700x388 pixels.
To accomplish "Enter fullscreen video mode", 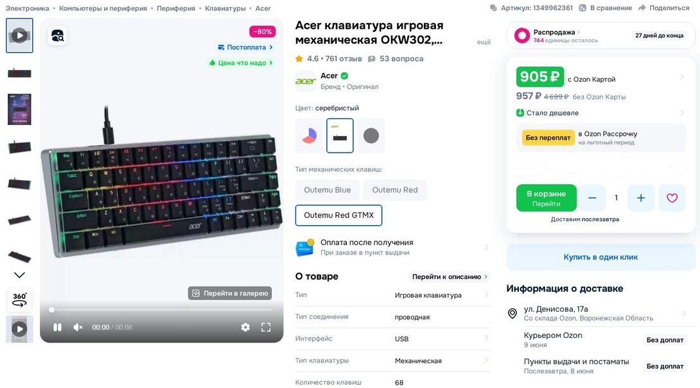I will [266, 327].
